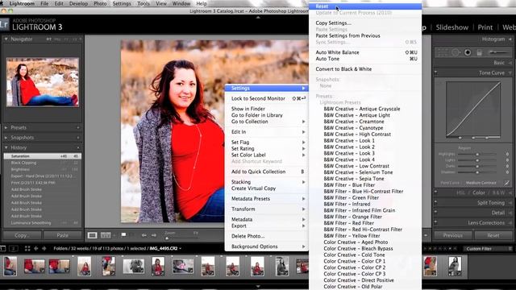Viewport: 516px width, 290px height.
Task: Click the Paste button
Action: [x=63, y=235]
